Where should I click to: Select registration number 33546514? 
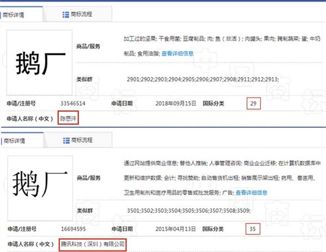(x=73, y=103)
